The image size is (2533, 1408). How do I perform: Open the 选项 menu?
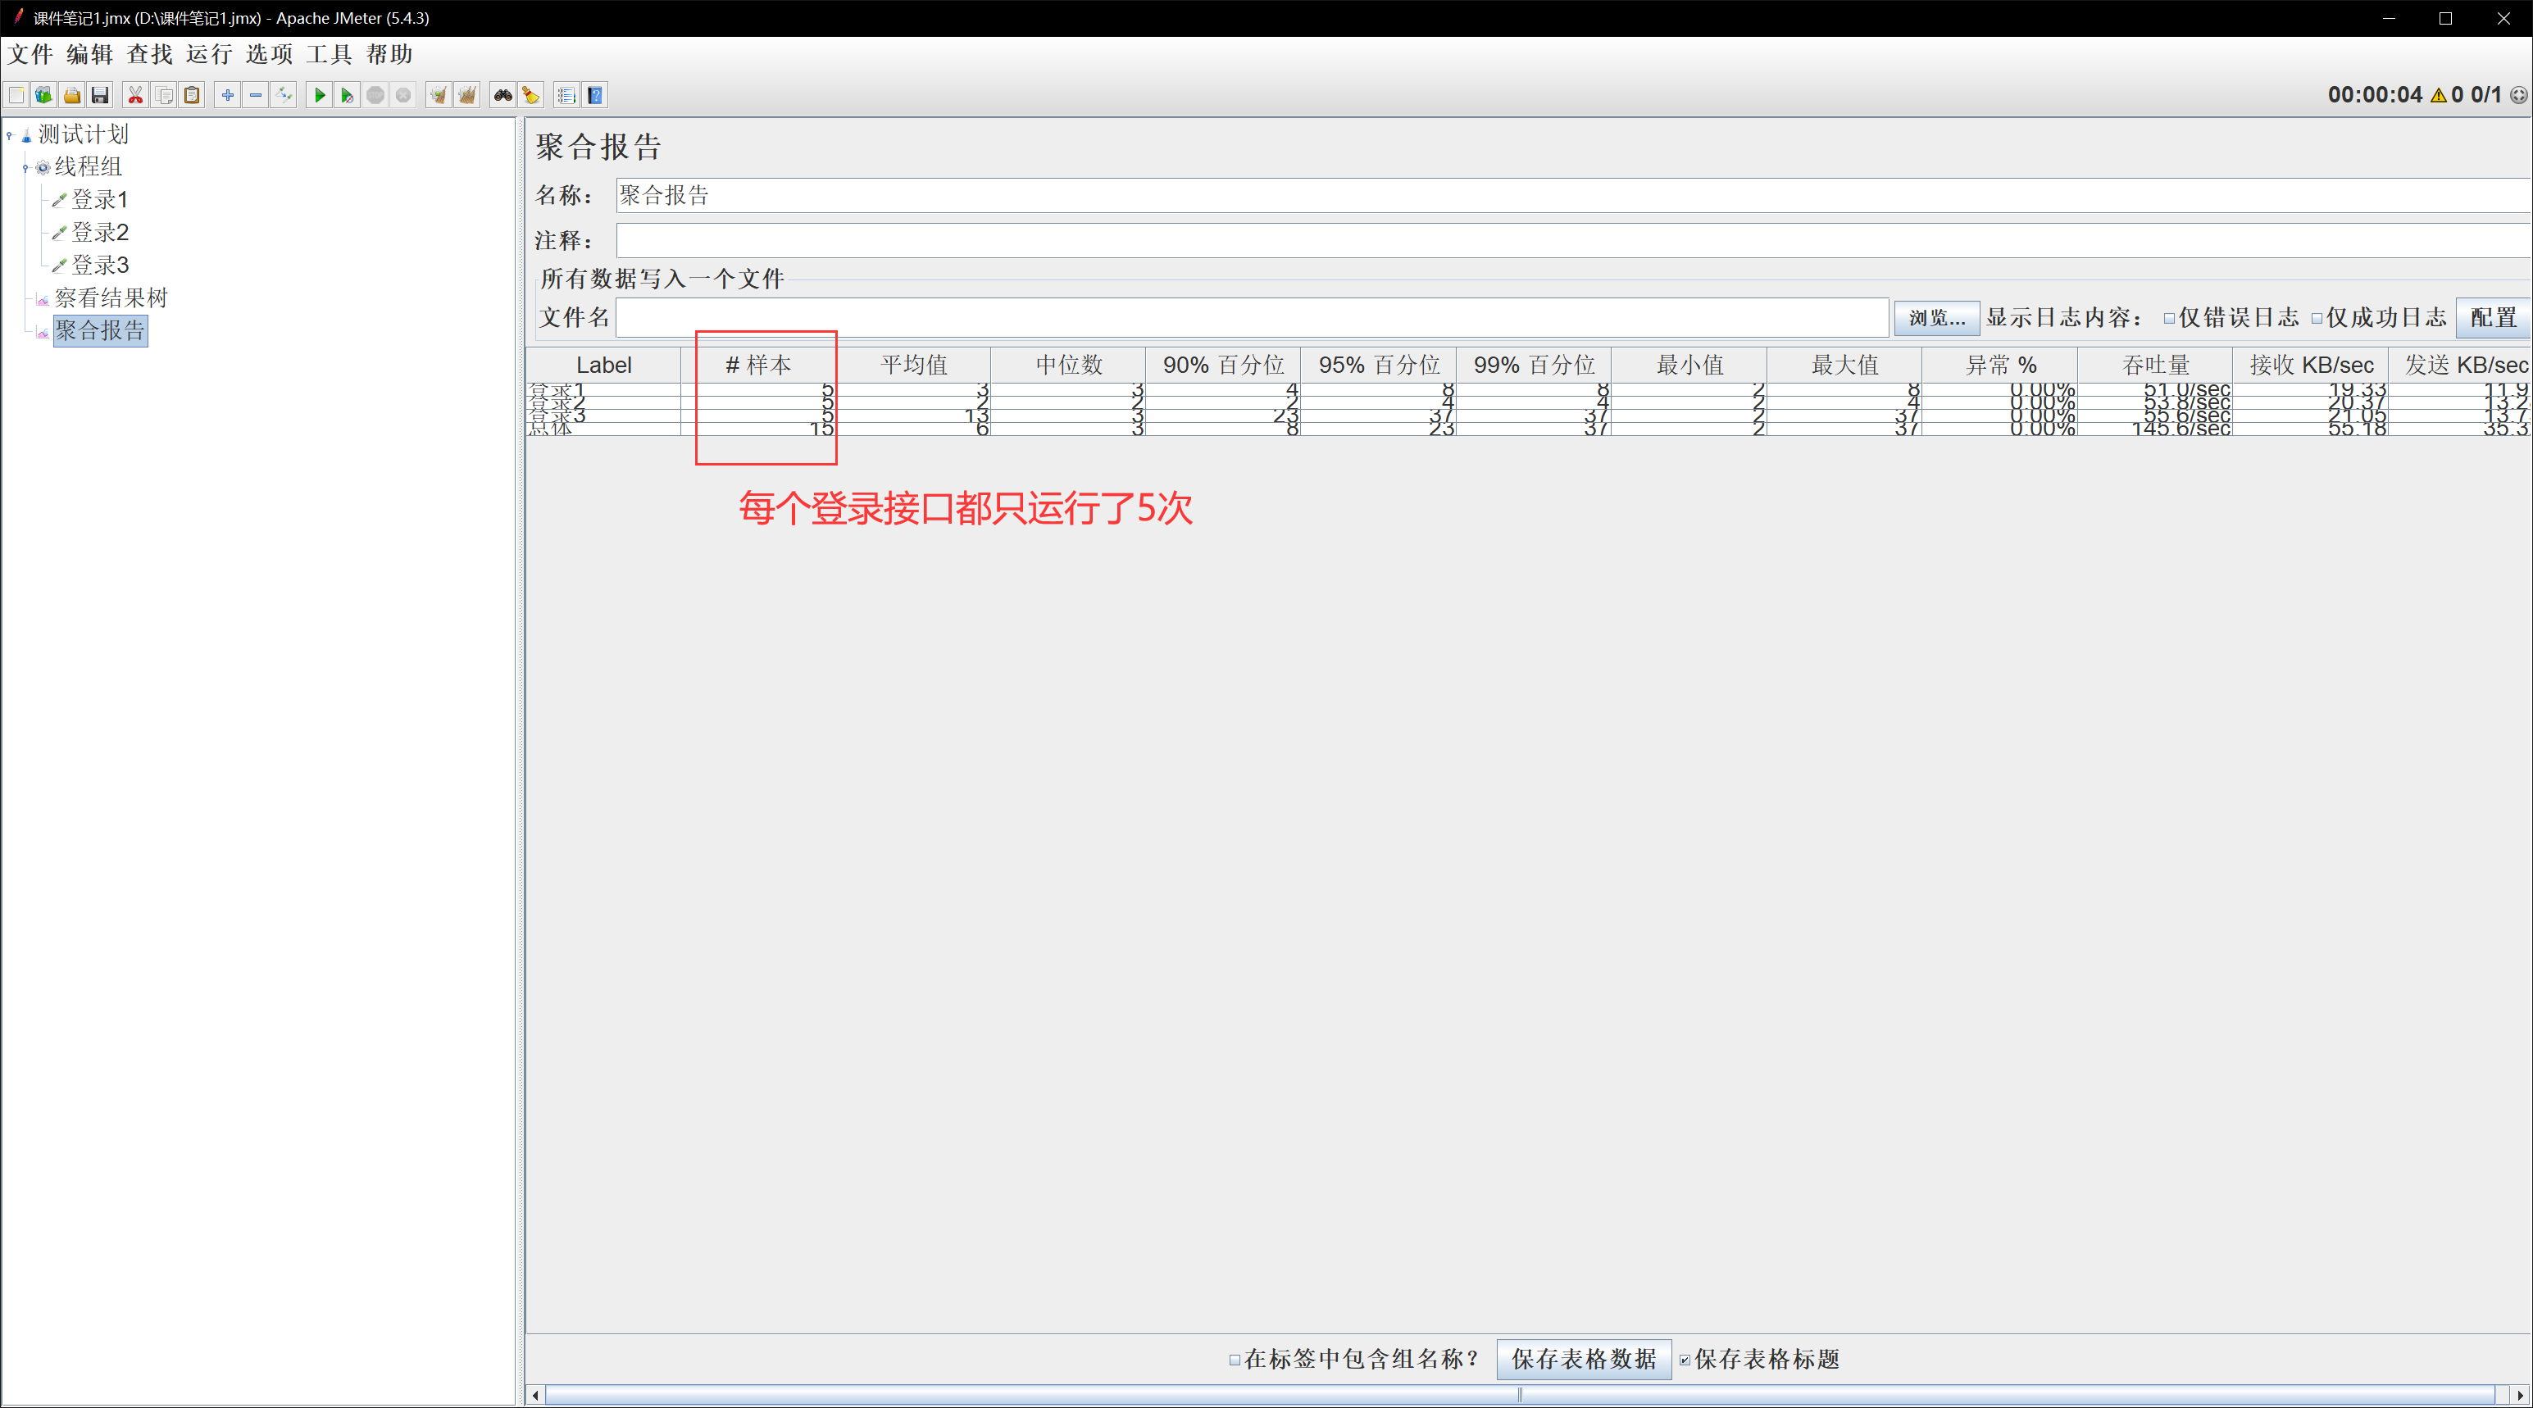268,54
